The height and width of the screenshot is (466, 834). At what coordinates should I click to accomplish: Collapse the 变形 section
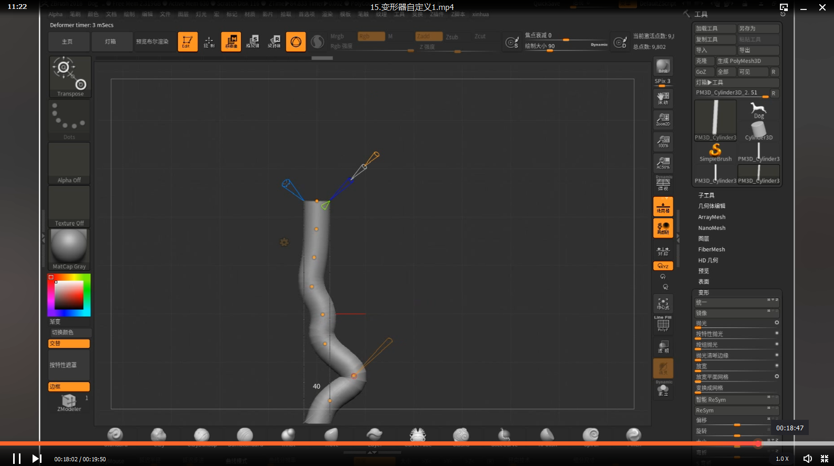point(704,293)
